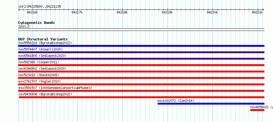273x122 pixels.
Task: Select the short red nsv4056022 bar
Action: click(257, 110)
